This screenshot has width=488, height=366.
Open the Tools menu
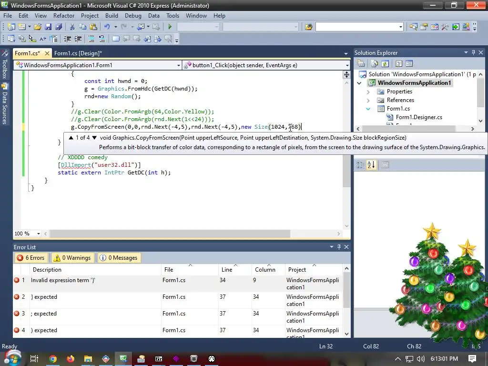[x=173, y=16]
